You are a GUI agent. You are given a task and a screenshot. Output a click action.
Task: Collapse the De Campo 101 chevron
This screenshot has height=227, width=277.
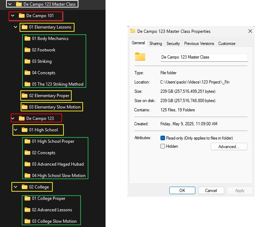pyautogui.click(x=13, y=16)
